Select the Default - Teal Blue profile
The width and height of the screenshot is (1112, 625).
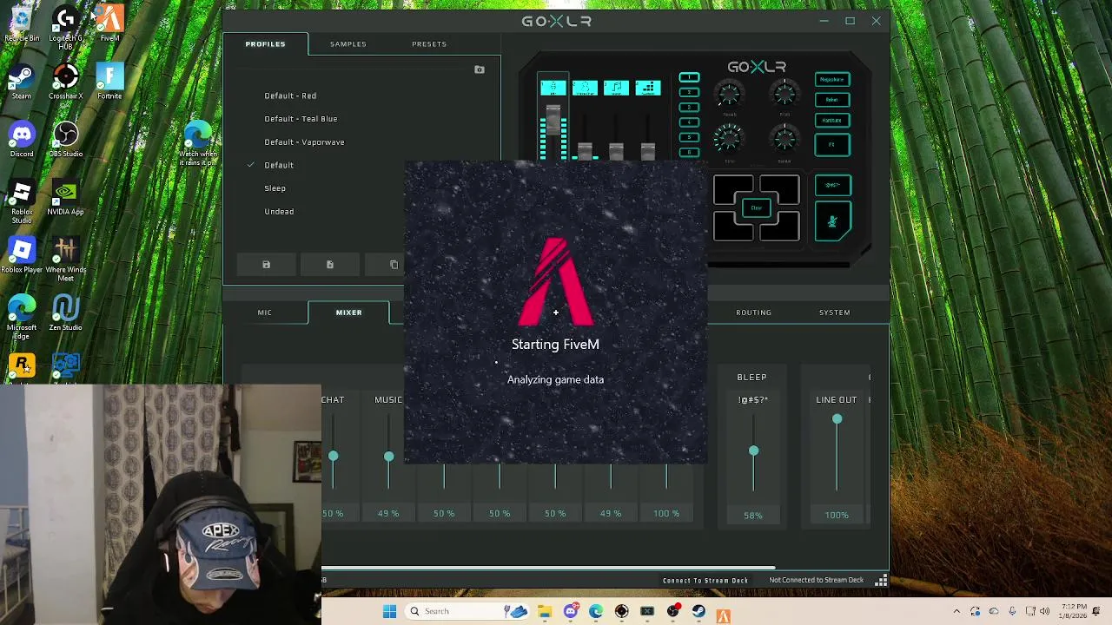tap(301, 119)
